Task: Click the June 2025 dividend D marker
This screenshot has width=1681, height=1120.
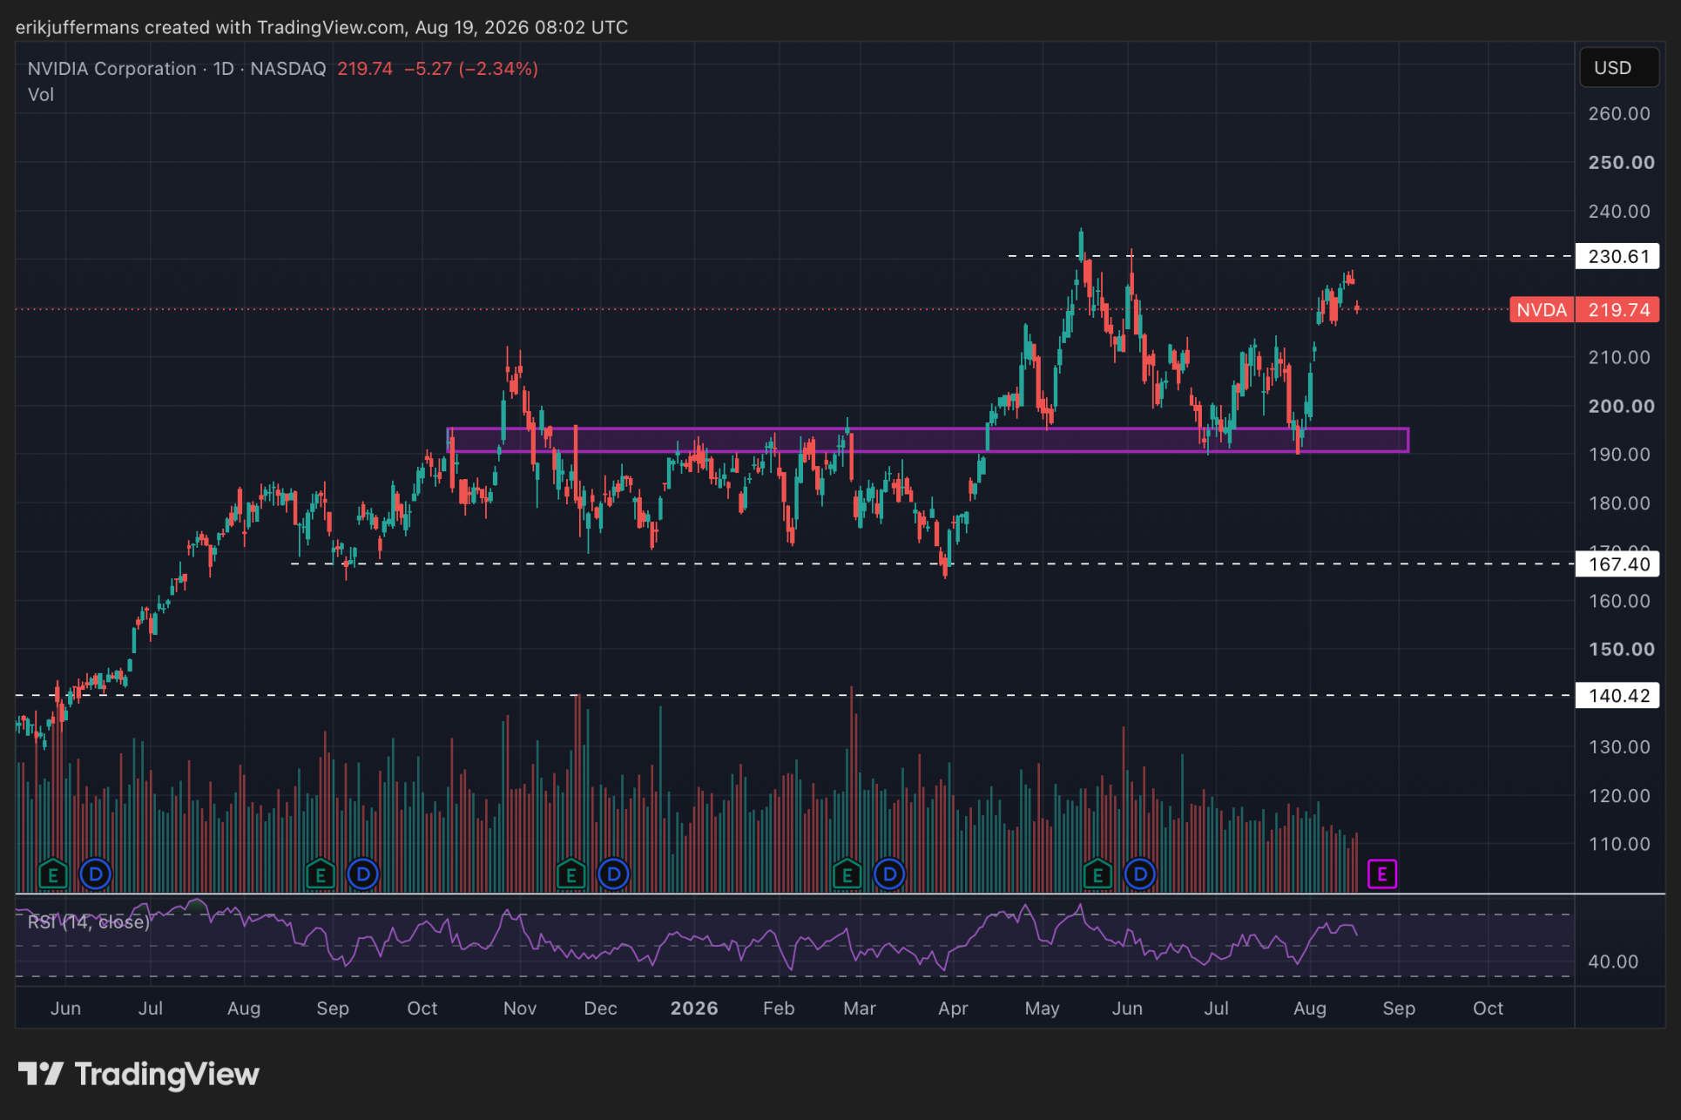Action: click(x=95, y=874)
